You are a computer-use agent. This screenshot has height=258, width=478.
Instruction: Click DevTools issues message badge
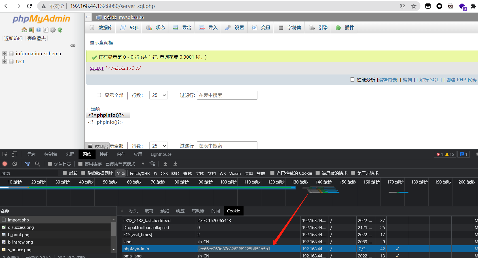[464, 154]
